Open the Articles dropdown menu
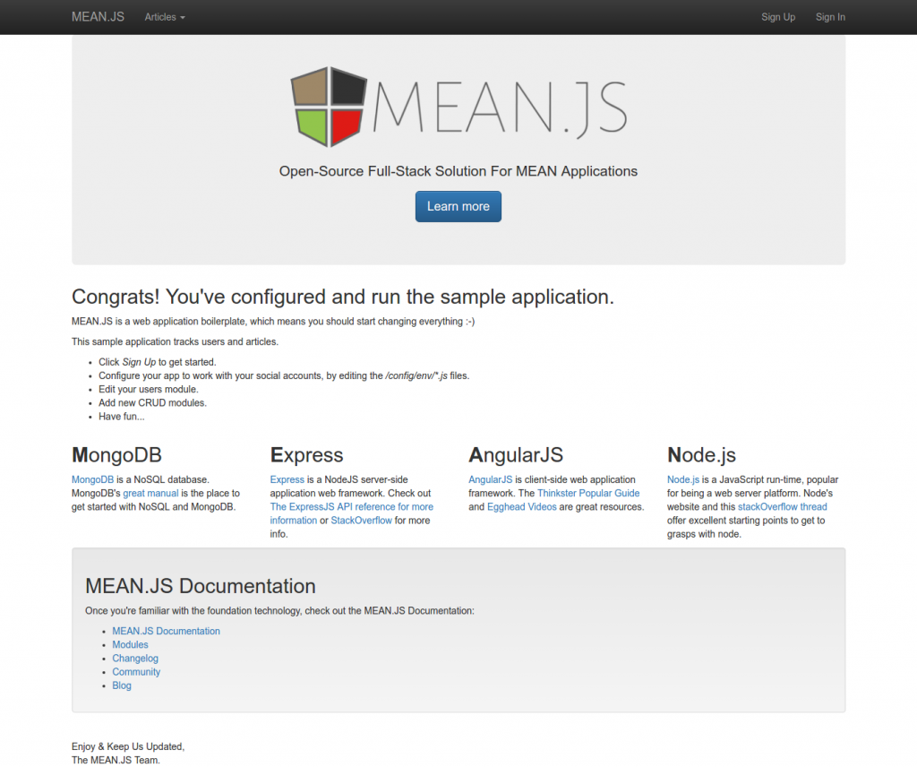The image size is (917, 767). coord(165,17)
